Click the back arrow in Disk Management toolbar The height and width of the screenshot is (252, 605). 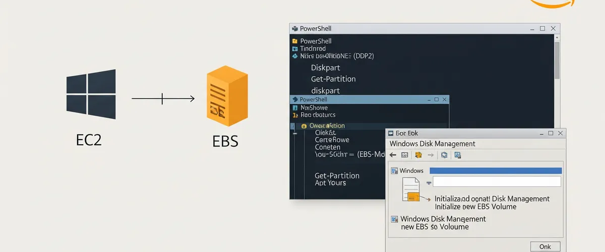[x=393, y=155]
